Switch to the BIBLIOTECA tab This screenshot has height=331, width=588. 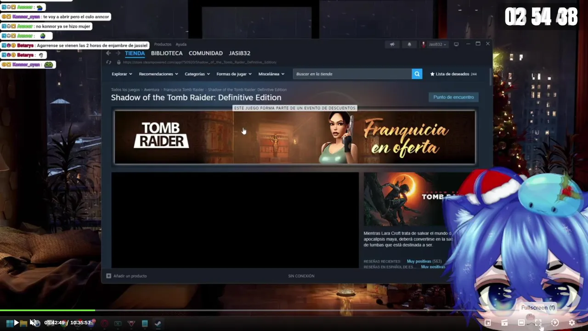167,53
